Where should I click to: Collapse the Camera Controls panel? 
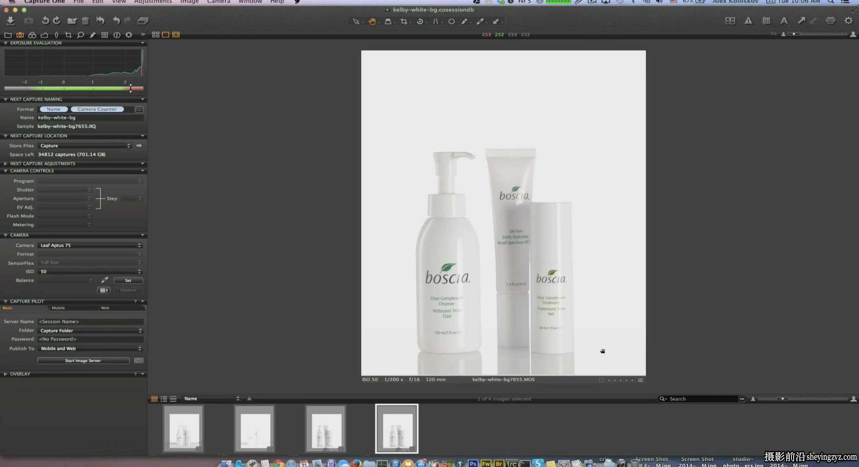coord(6,171)
